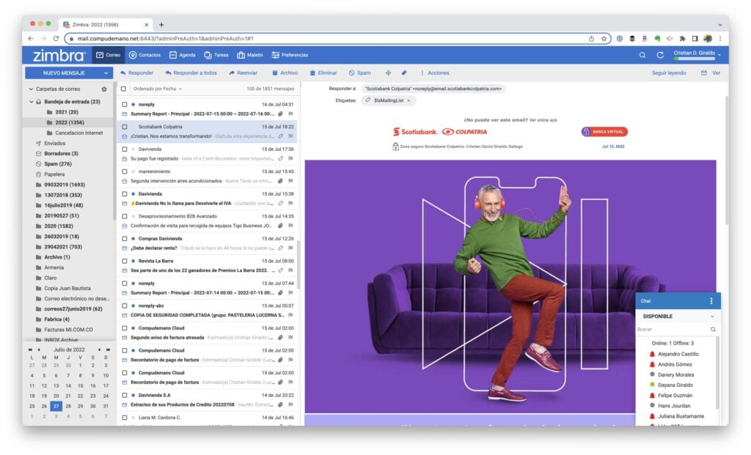This screenshot has height=455, width=751.
Task: Switch to the Contactos tab
Action: (144, 55)
